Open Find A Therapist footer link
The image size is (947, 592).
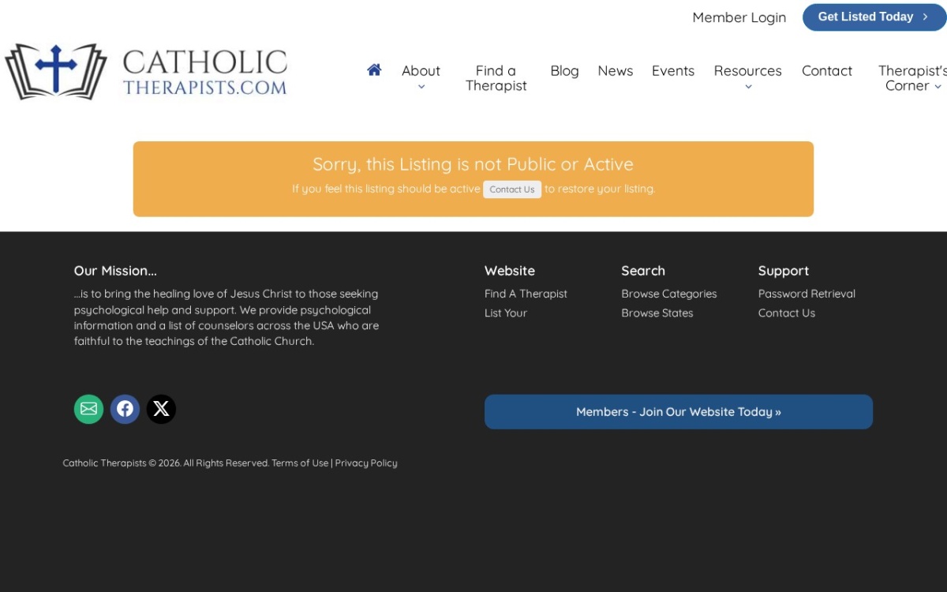(526, 294)
